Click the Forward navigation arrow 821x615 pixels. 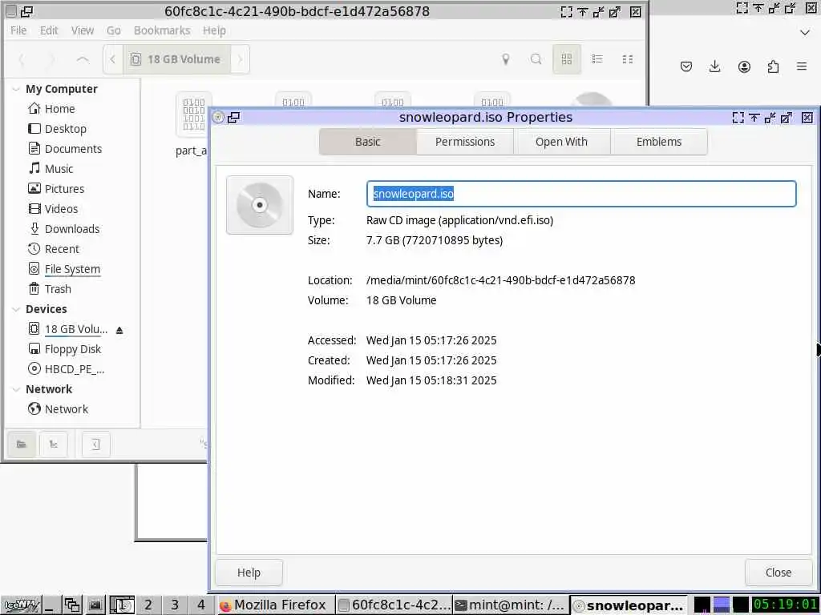pos(51,59)
